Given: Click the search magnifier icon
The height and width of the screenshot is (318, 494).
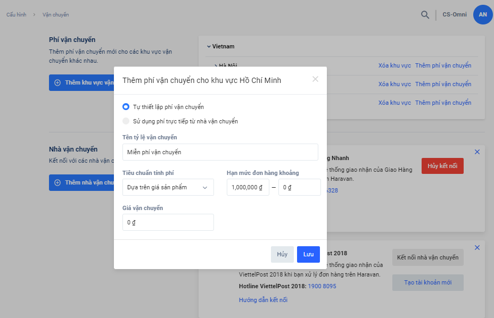Looking at the screenshot, I should click(x=425, y=15).
